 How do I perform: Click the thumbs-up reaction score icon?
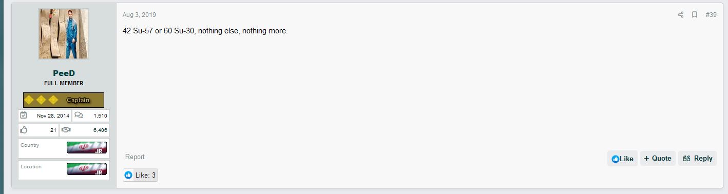[24, 130]
